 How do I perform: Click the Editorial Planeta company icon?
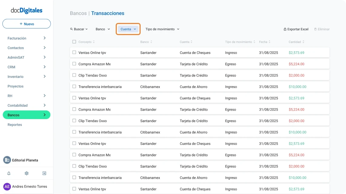pos(6,160)
